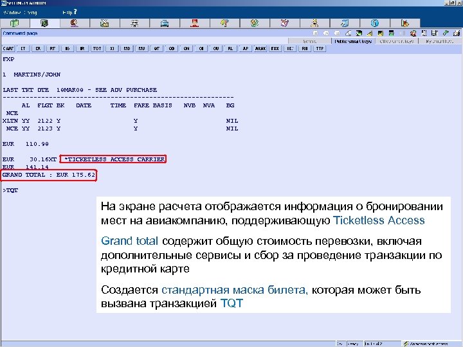Viewport: 463px width, 347px height.
Task: Click the IR smart key button
Action: tap(82, 48)
